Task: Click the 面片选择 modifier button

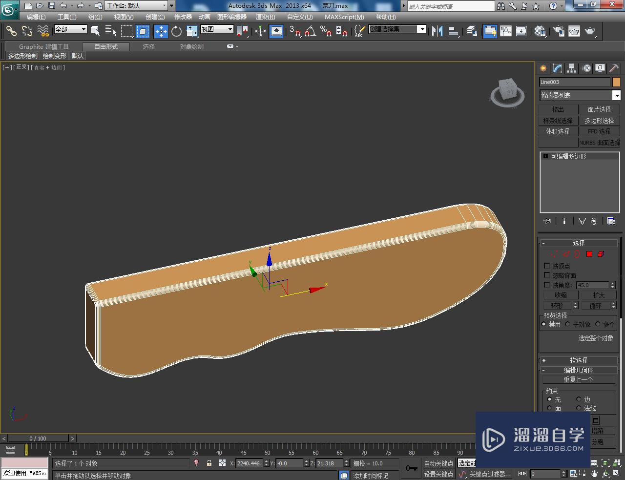Action: coord(599,109)
